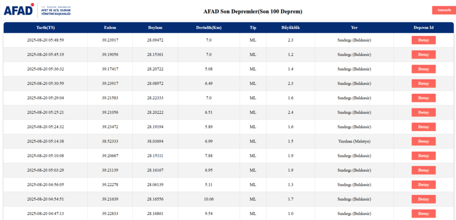The image size is (456, 220).
Task: Click the Büyüklük column header
Action: (290, 28)
